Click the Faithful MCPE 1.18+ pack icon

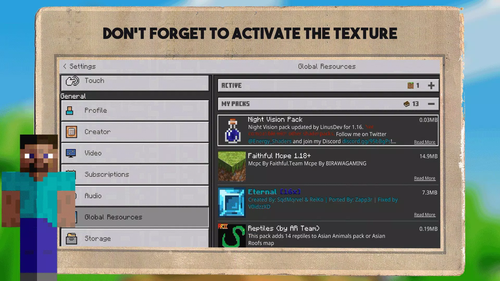click(x=232, y=167)
